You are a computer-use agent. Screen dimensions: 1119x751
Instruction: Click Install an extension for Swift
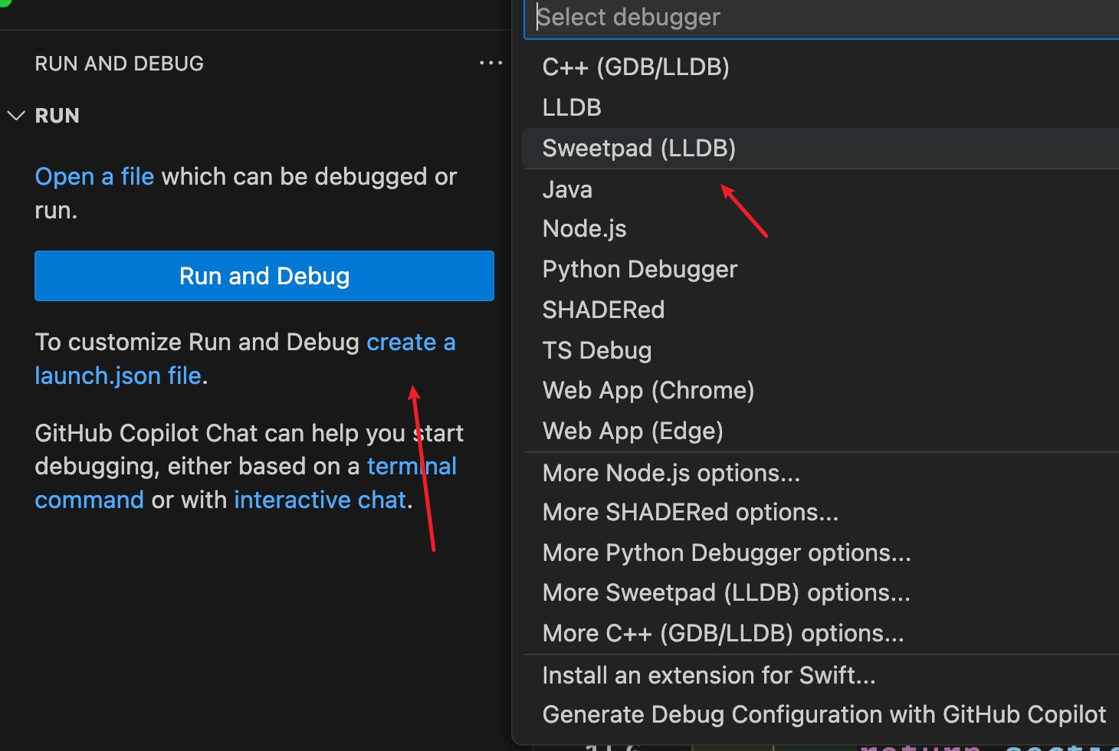(708, 675)
